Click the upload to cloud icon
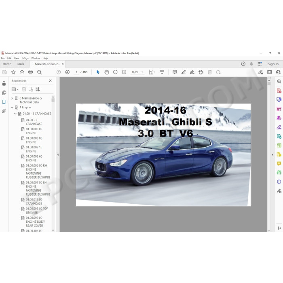Image resolution: width=283 pixels, height=283 pixels. coord(22,72)
